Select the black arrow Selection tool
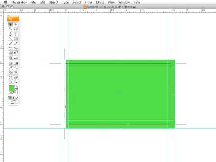 tap(10, 25)
